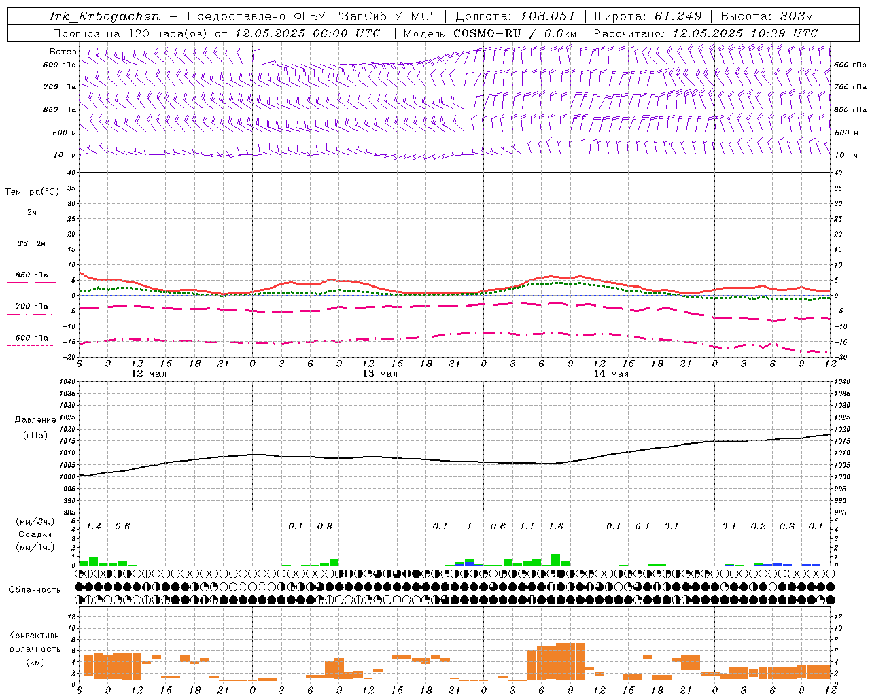The height and width of the screenshot is (696, 870).
Task: Click the Ветер label of wind panel
Action: tap(63, 52)
